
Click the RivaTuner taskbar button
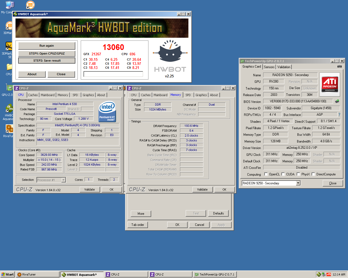tap(38, 274)
